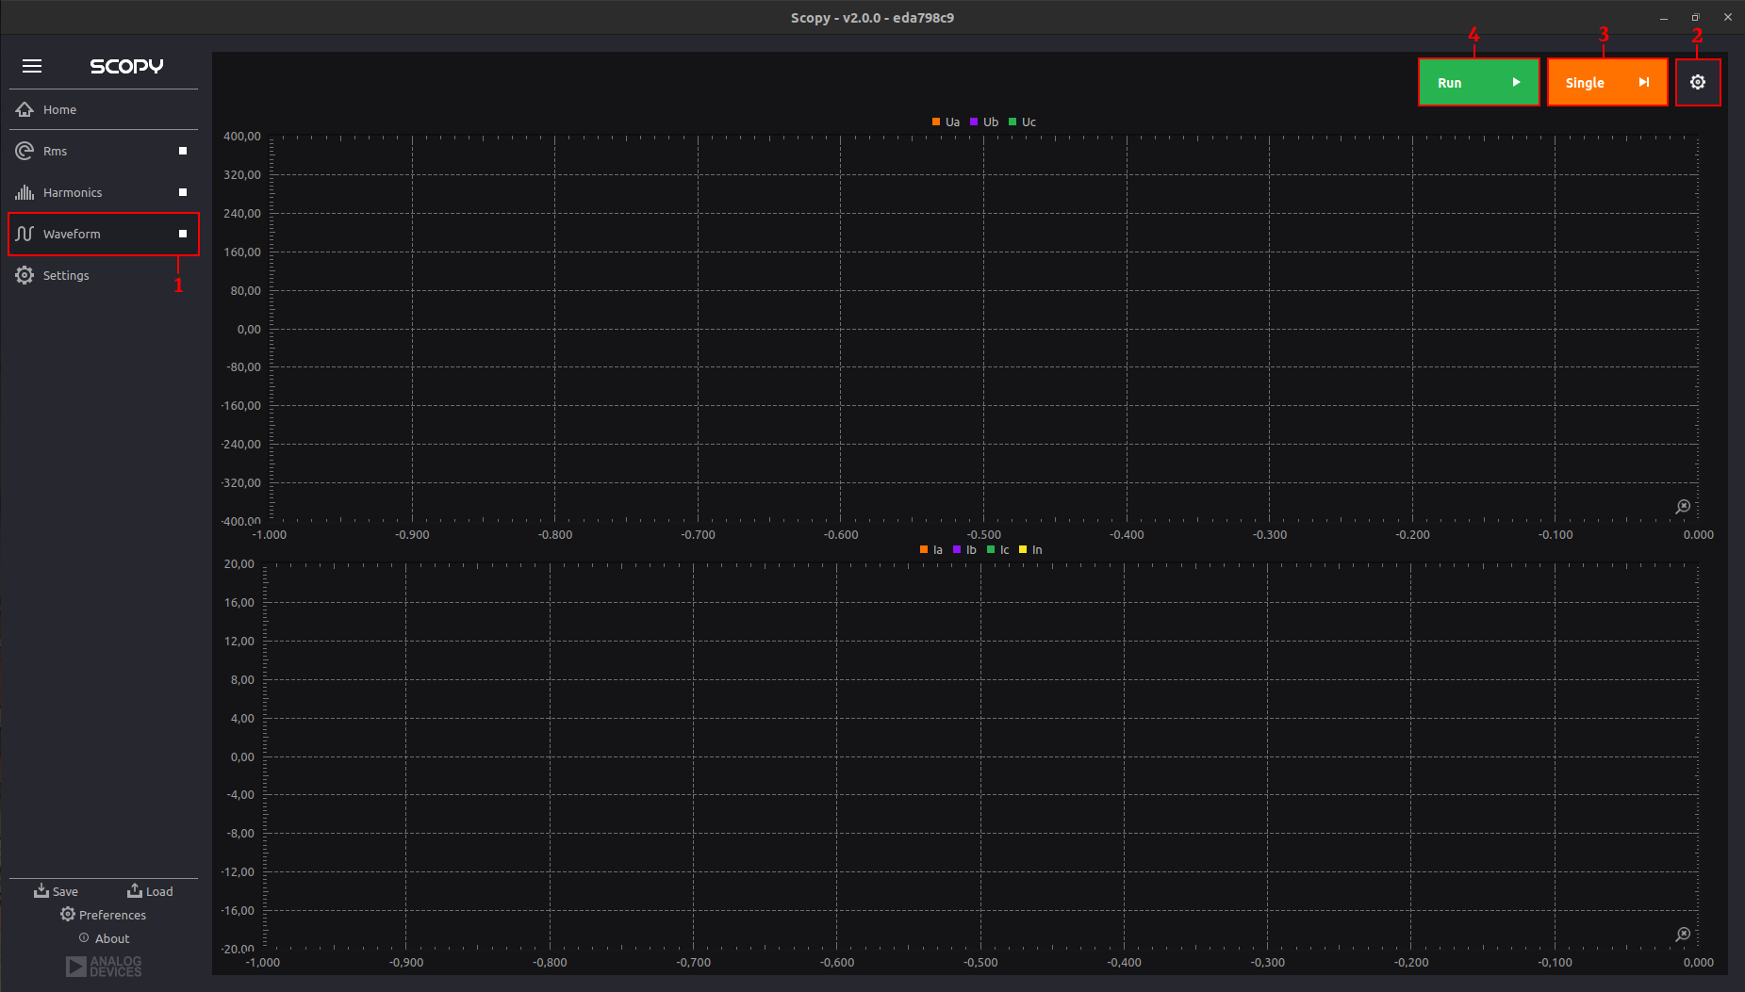Click the play triangle in Run button
Viewport: 1745px width, 992px height.
[x=1516, y=82]
